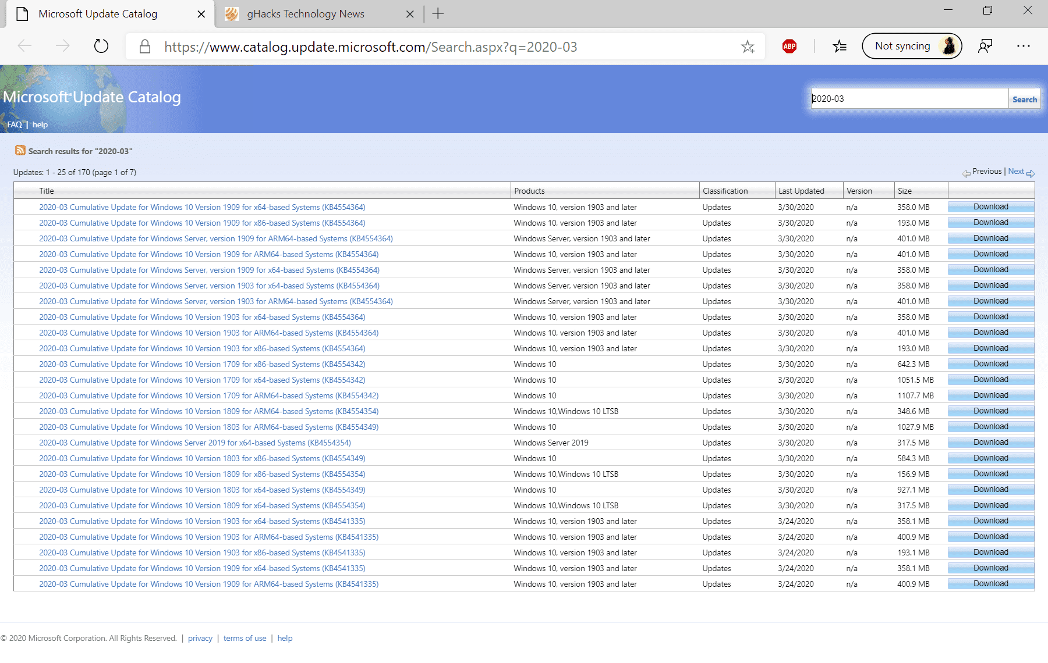
Task: Go to Next results page
Action: (x=1016, y=171)
